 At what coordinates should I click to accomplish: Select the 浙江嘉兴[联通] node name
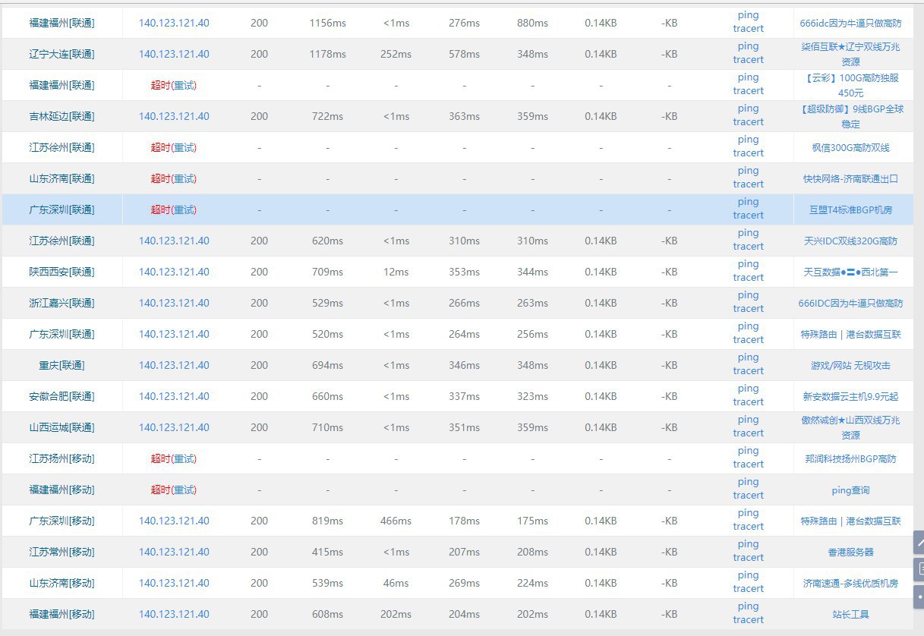61,303
